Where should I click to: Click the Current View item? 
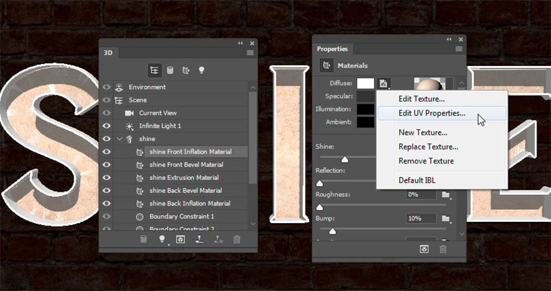pos(157,113)
